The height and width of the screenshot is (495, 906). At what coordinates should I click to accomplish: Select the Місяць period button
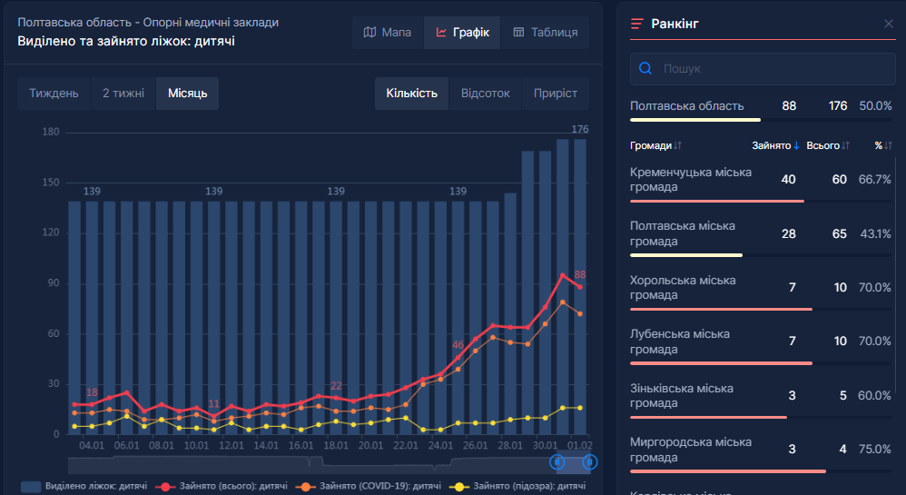click(187, 94)
